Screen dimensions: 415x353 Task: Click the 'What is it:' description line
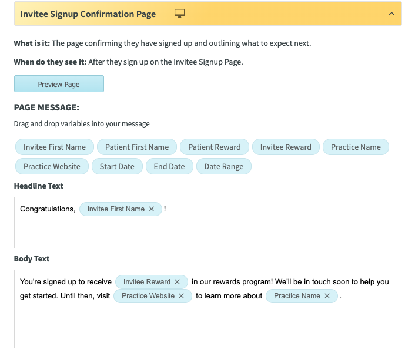pyautogui.click(x=162, y=43)
